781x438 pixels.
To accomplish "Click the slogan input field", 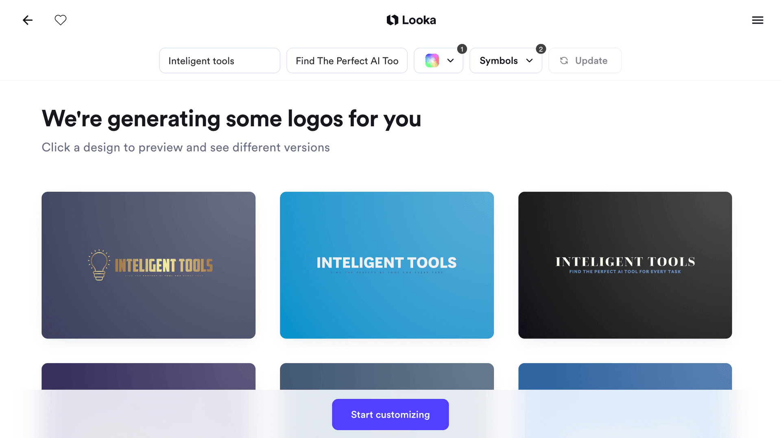I will coord(347,61).
